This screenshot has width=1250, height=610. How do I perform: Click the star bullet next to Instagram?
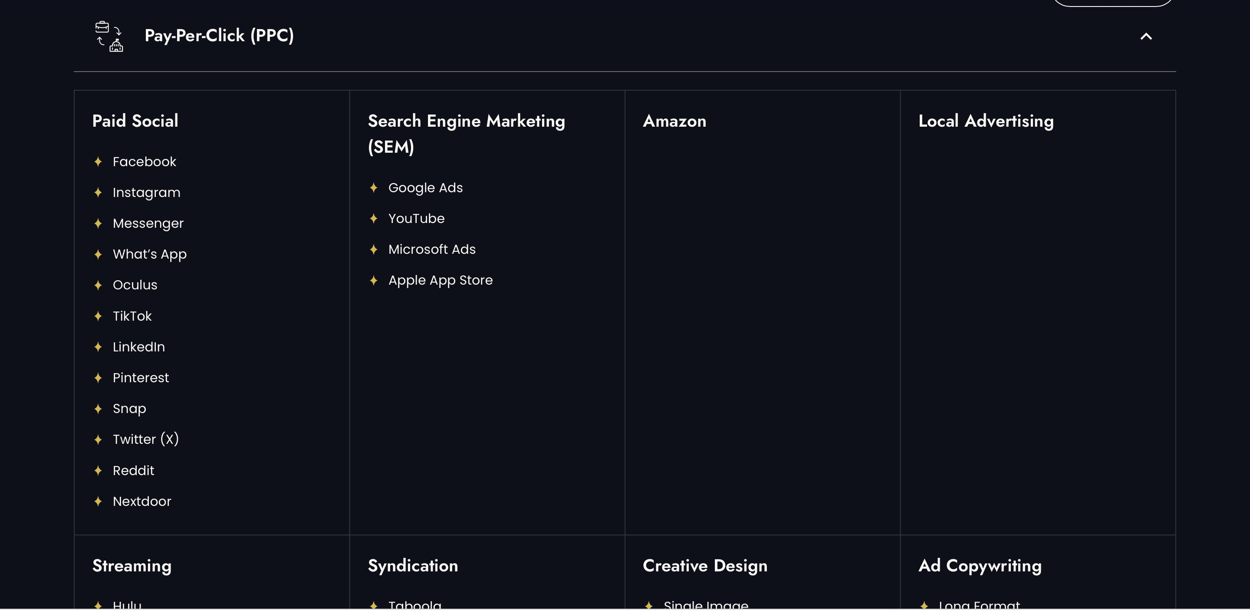(98, 193)
